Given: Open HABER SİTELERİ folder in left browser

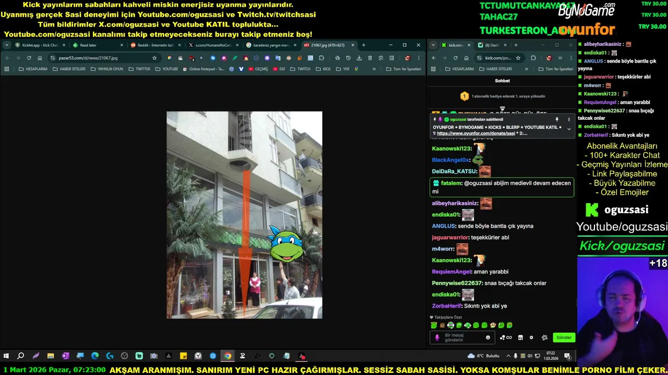Looking at the screenshot, I should [69, 69].
